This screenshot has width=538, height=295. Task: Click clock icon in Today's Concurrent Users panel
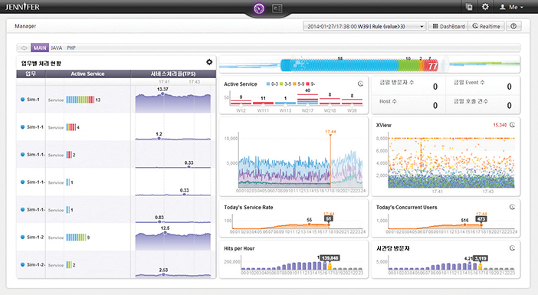[512, 207]
